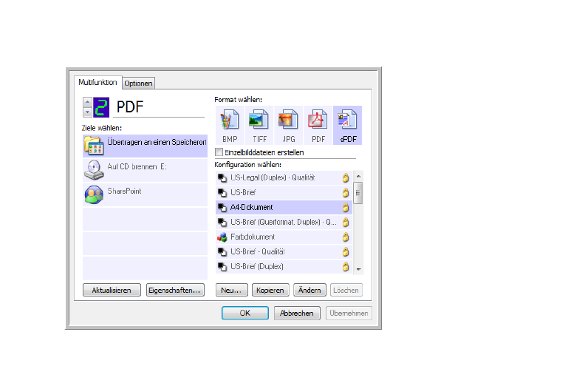Select US-Legal (Duplex) - Qualität configuration
Screen dimensions: 585x383
point(284,177)
